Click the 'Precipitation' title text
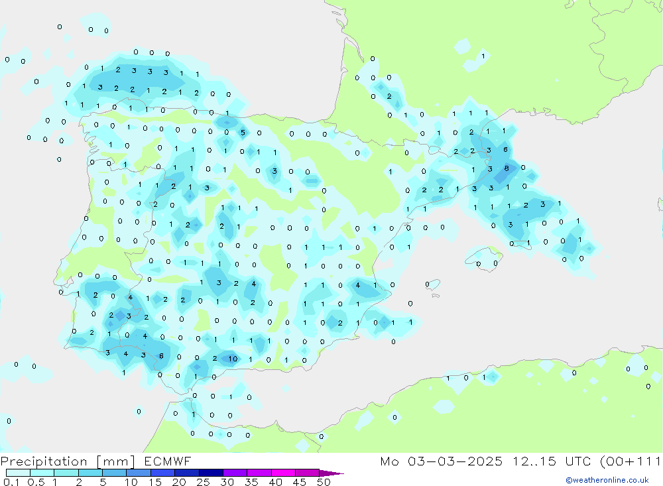This screenshot has height=486, width=663. [44, 461]
